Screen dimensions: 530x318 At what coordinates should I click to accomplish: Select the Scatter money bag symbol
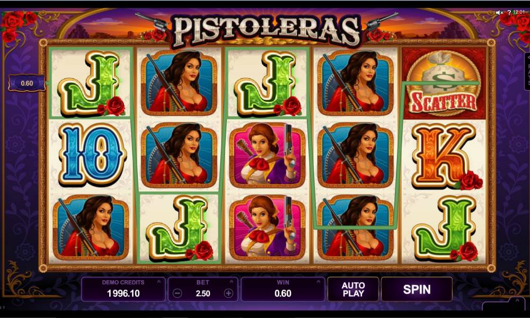pos(444,83)
